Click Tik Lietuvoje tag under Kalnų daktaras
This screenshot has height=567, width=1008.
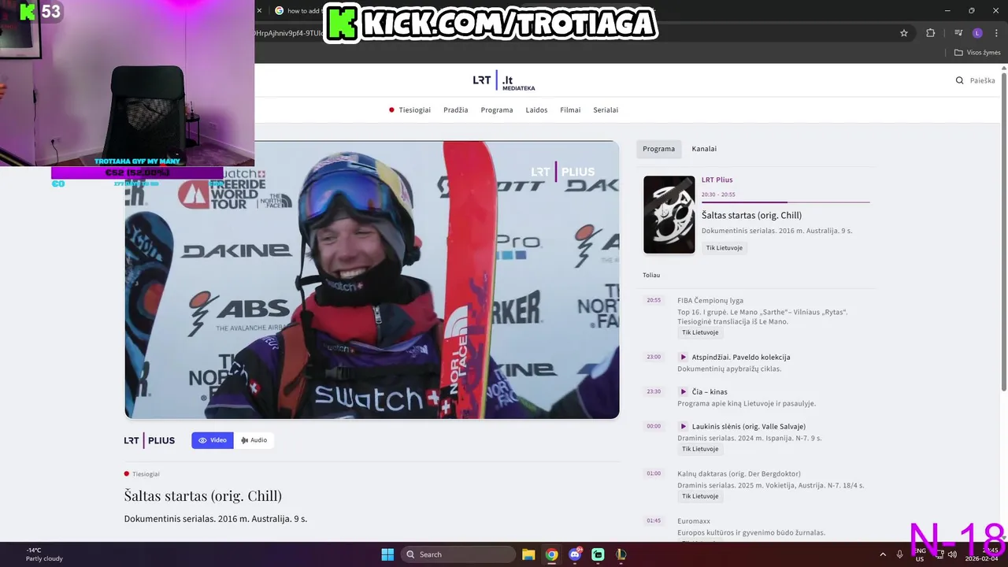[700, 496]
